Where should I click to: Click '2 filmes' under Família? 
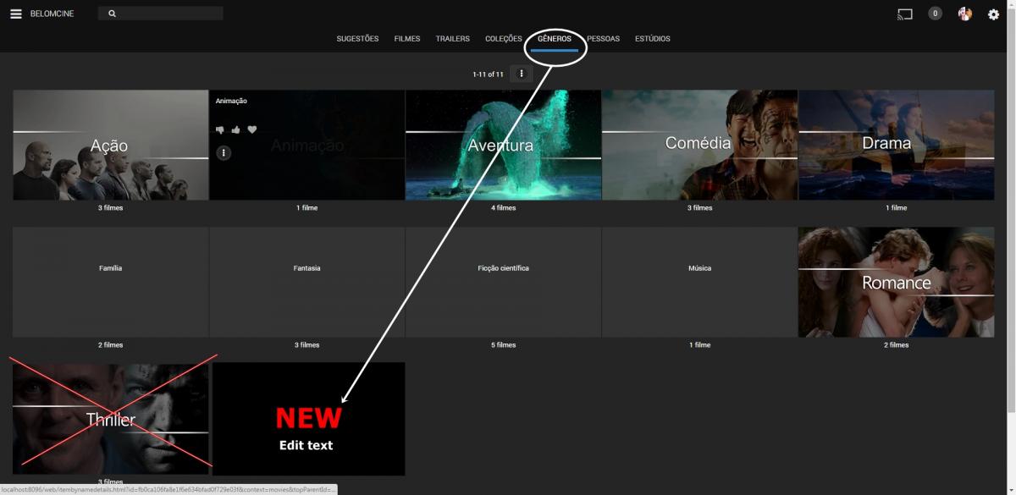[x=111, y=345]
